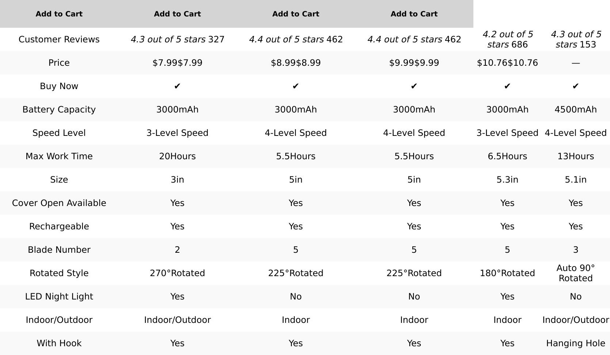This screenshot has width=610, height=355.
Task: Open the 462 reviews above the $8.99 price
Action: coord(296,39)
